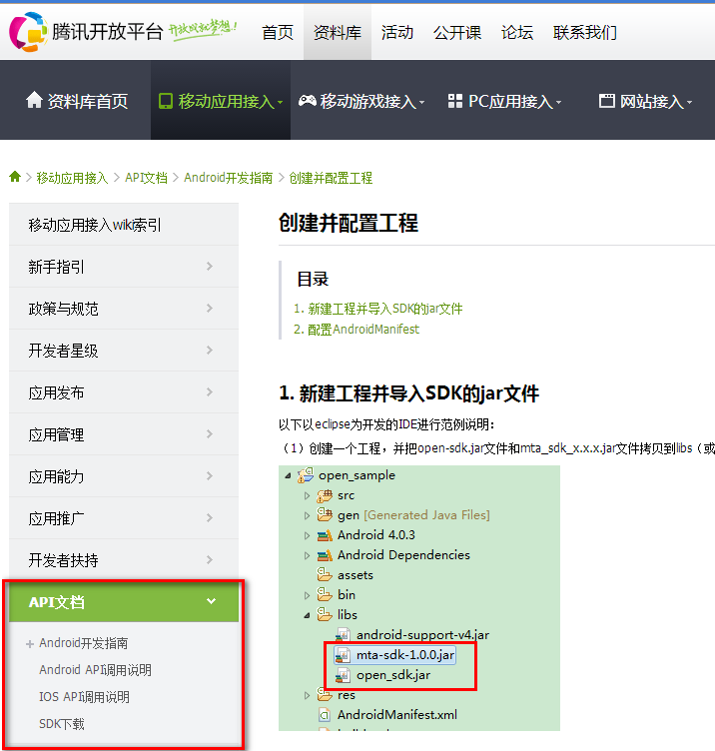The height and width of the screenshot is (751, 715).
Task: Click the Android Dependencies library icon
Action: (x=325, y=555)
